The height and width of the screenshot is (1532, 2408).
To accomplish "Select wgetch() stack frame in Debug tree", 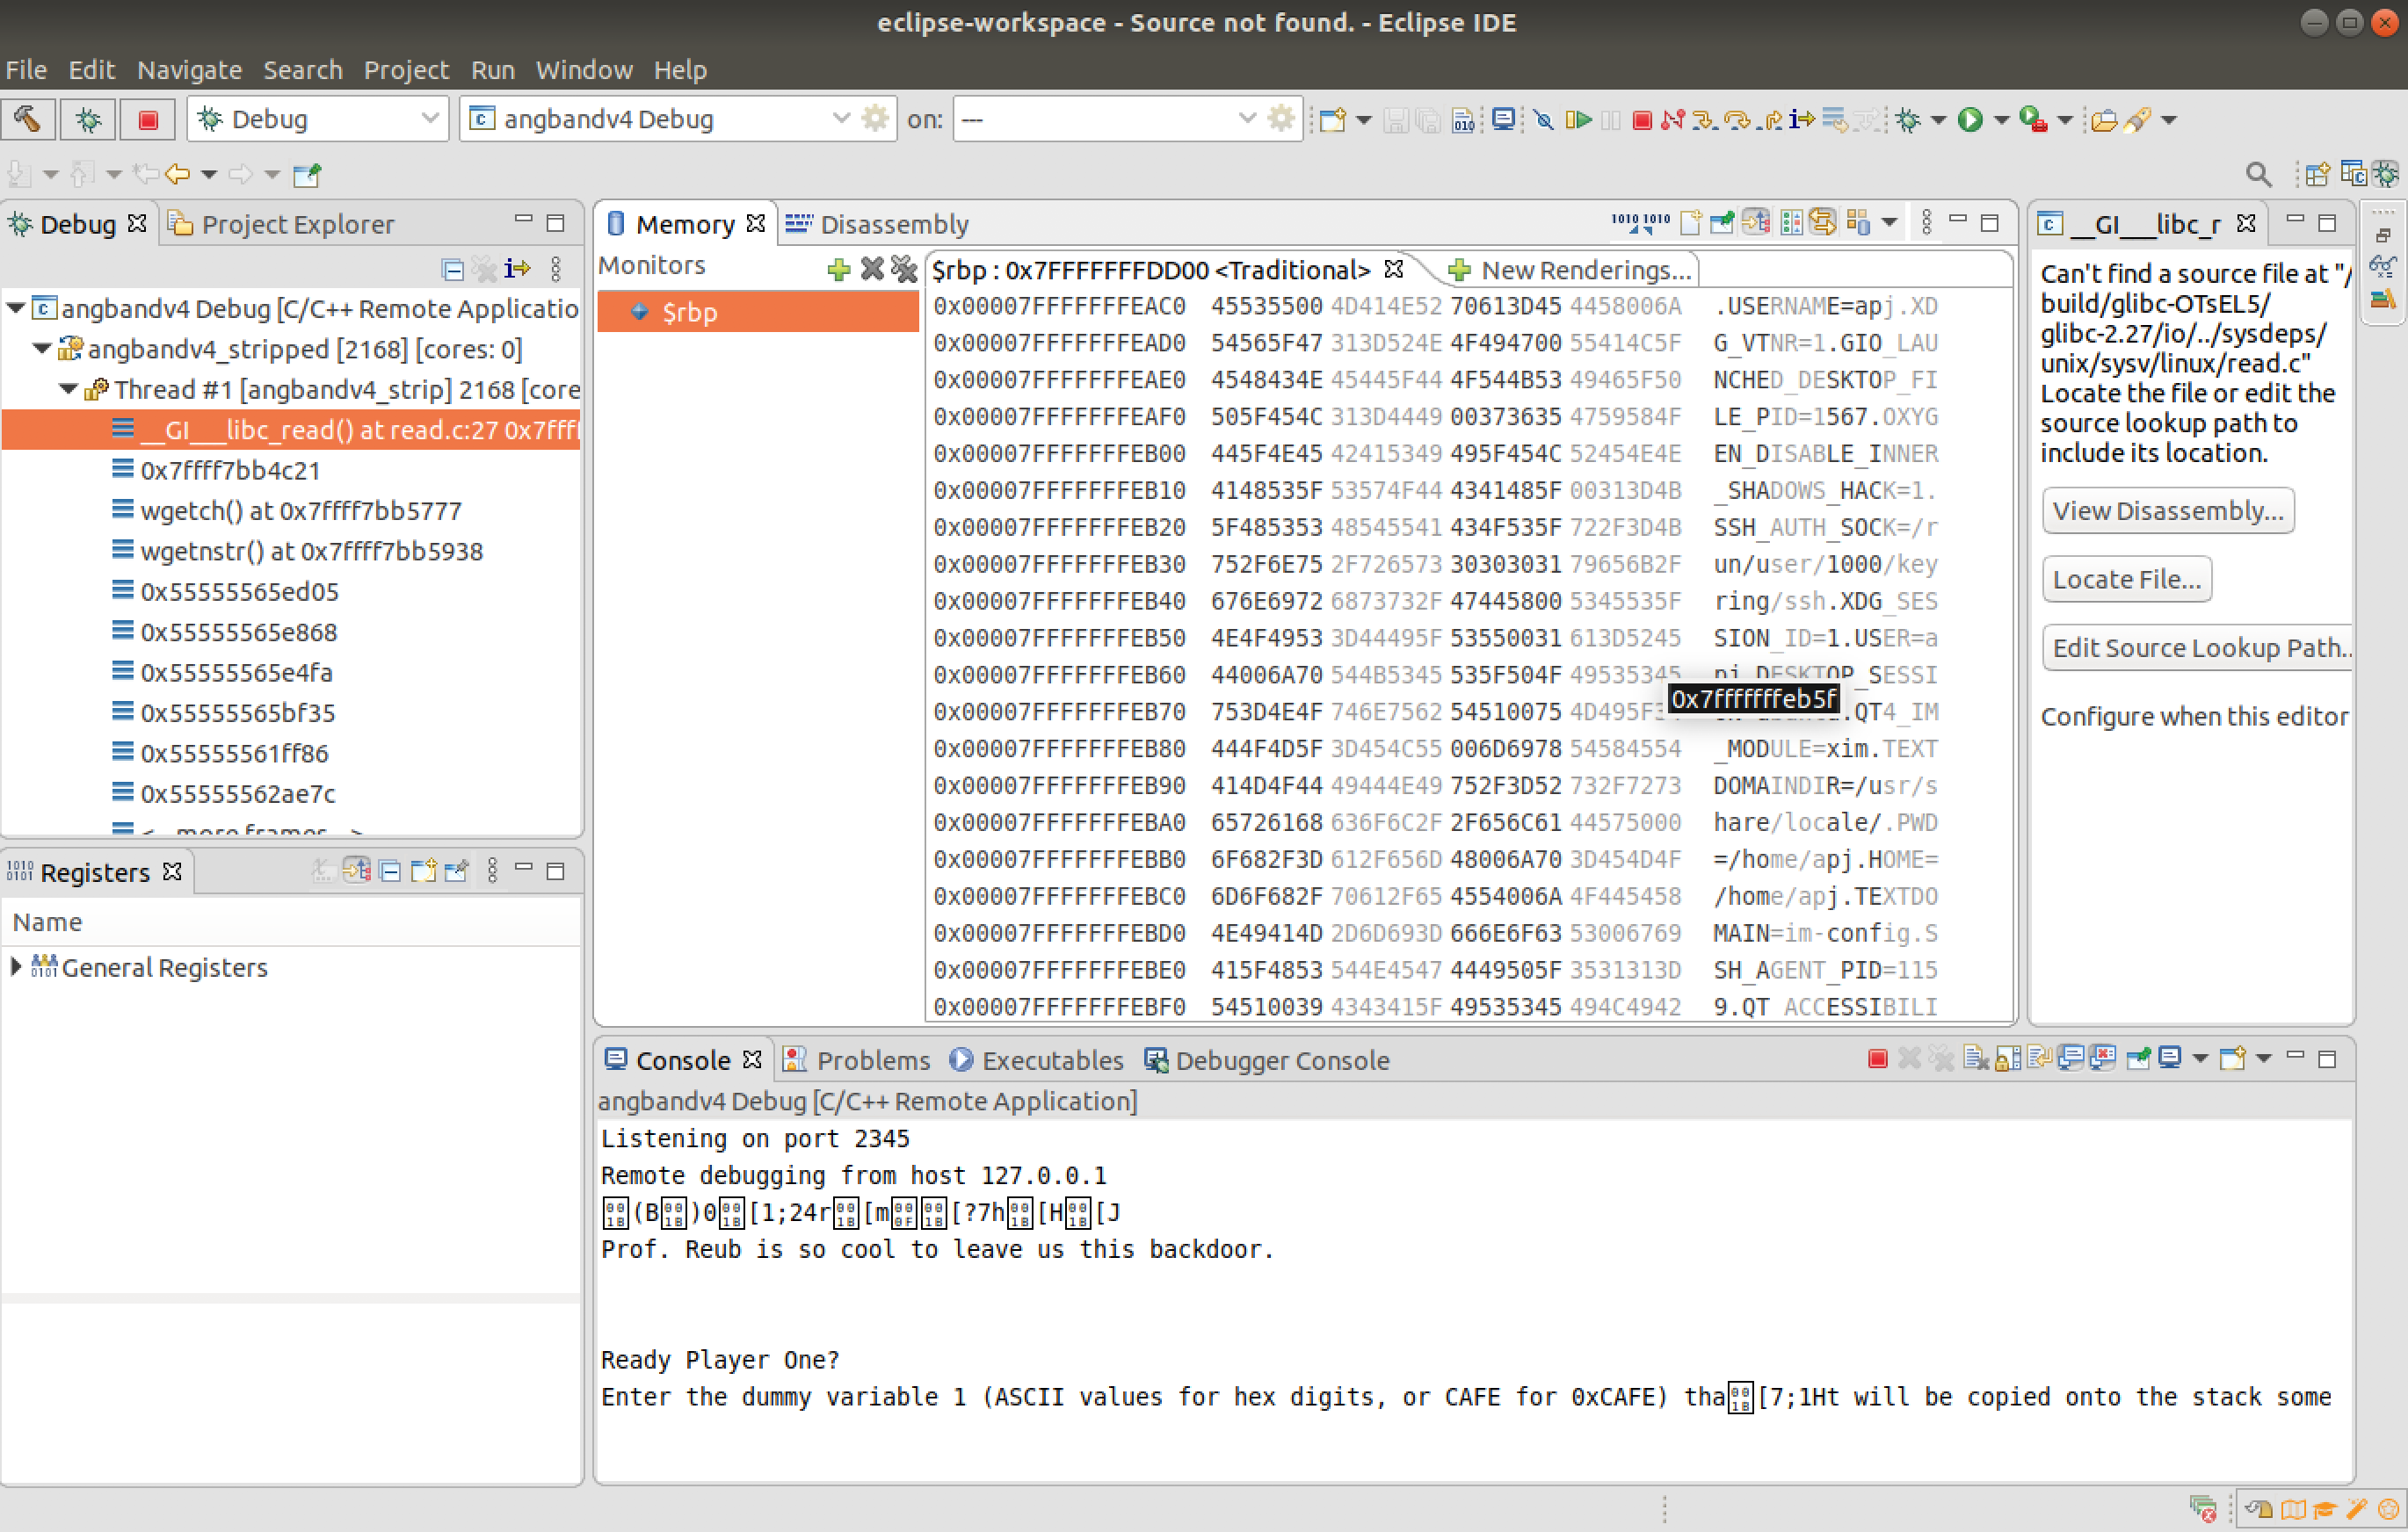I will coord(300,510).
